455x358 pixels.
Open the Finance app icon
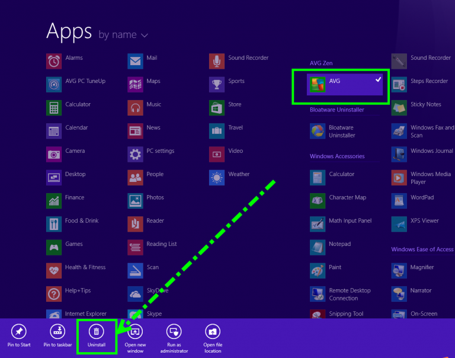click(54, 200)
